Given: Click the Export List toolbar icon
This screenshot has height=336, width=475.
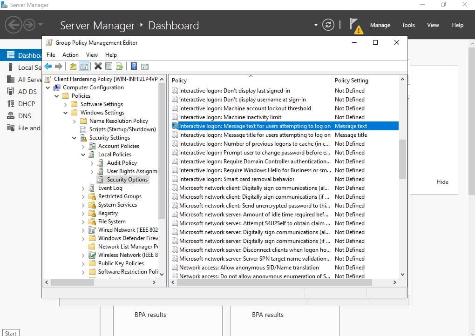Looking at the screenshot, I should tap(120, 67).
